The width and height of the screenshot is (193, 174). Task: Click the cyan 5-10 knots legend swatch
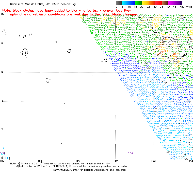click(x=125, y=3)
